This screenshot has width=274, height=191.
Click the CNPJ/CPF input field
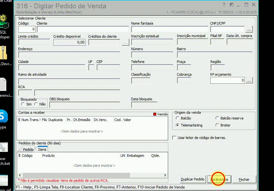click(x=227, y=29)
